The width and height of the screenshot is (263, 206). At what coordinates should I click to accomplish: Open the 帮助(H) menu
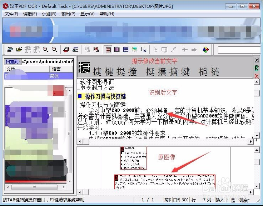pyautogui.click(x=107, y=14)
